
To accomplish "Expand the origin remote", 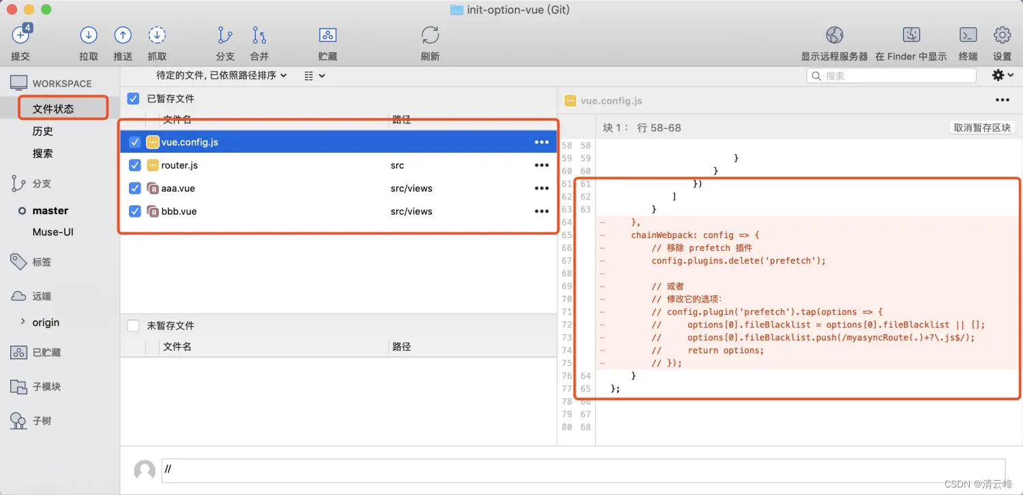I will (23, 322).
